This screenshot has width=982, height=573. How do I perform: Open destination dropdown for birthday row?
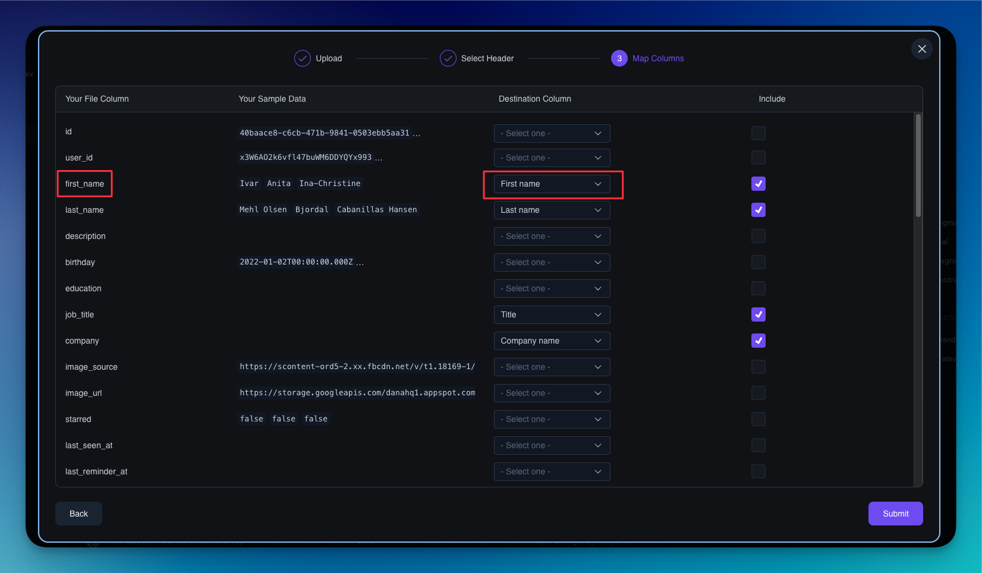[552, 262]
